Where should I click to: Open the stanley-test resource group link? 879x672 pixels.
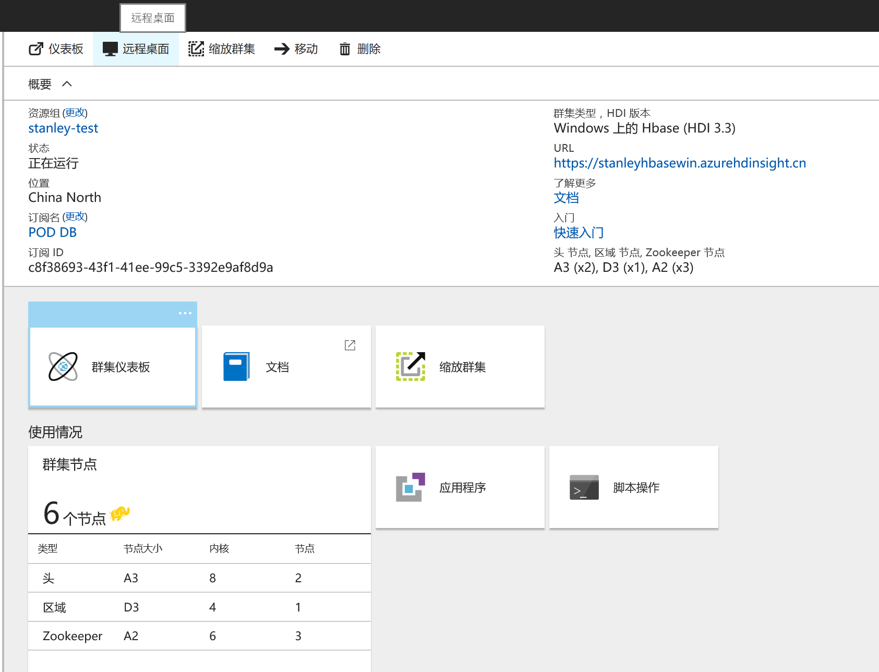click(63, 128)
